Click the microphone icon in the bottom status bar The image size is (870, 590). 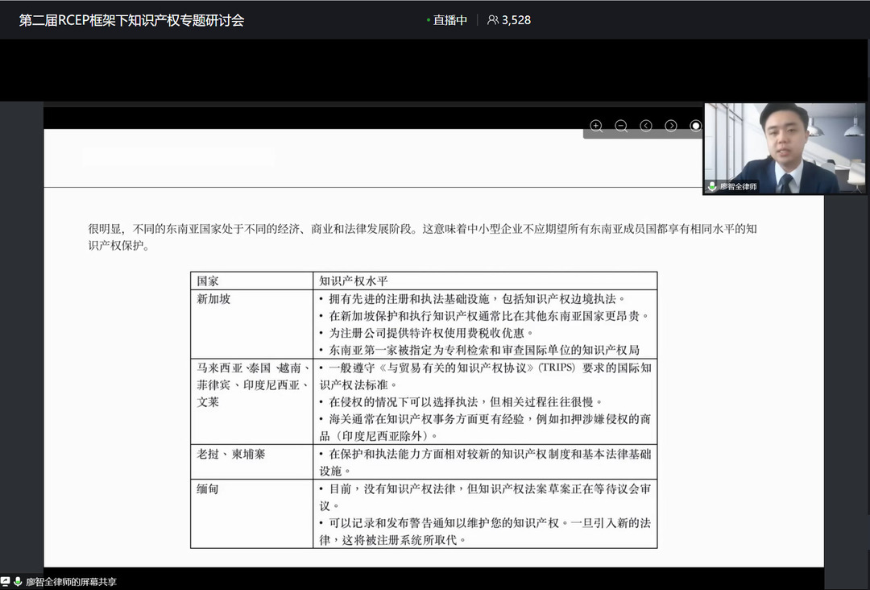coord(18,580)
